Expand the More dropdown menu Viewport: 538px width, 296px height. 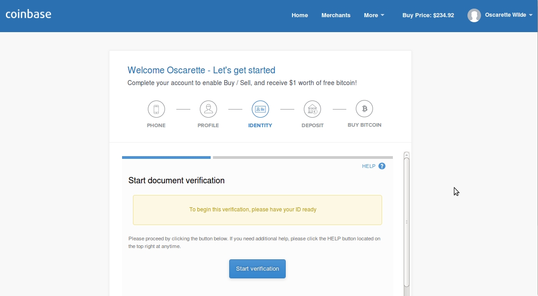[374, 15]
